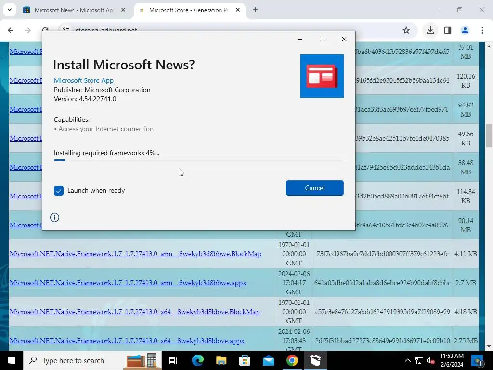This screenshot has height=370, width=493.
Task: Open the Chrome profile menu
Action: point(465,30)
